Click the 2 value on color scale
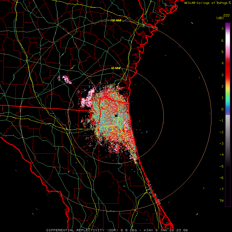 [222, 86]
